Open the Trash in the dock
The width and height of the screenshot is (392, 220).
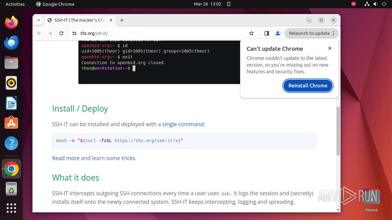pyautogui.click(x=11, y=189)
